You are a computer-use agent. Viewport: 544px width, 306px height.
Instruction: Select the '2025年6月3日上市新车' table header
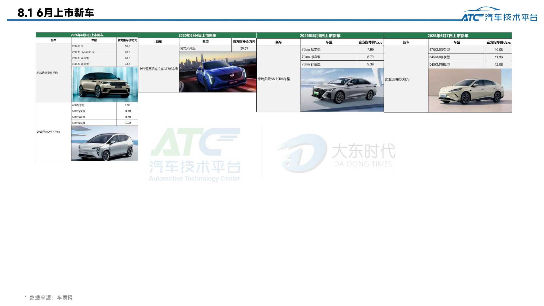(87, 35)
